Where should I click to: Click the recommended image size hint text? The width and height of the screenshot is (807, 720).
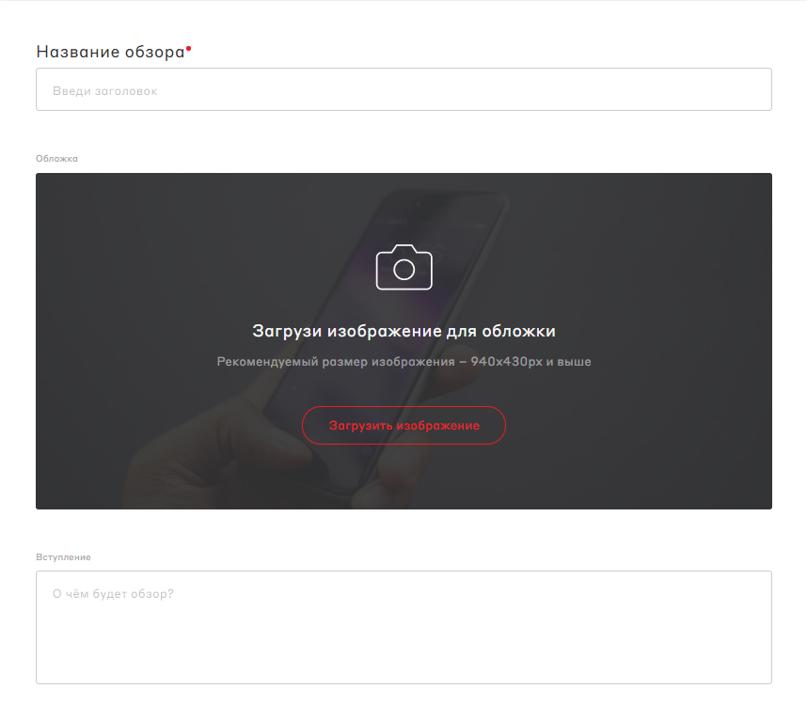[x=404, y=362]
